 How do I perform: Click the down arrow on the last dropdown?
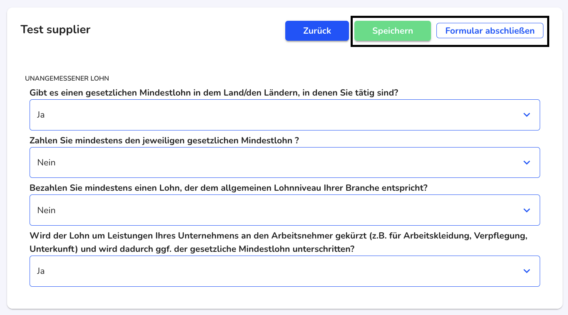coord(526,271)
